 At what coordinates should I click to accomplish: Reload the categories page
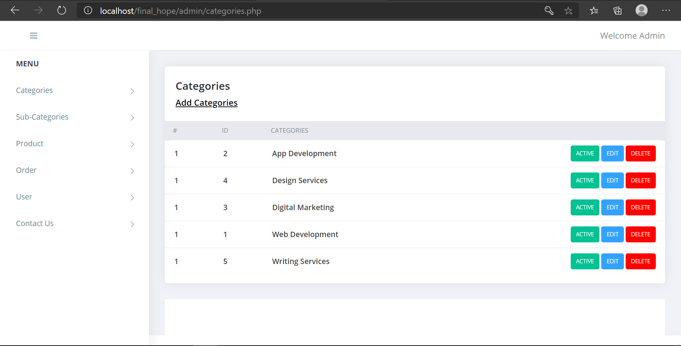click(61, 10)
